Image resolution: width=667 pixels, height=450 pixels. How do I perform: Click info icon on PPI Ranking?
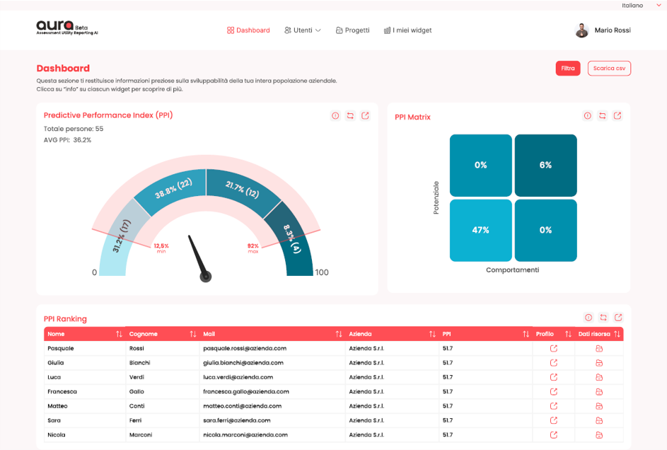(588, 317)
